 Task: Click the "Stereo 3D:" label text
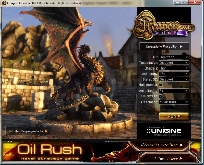150,79
